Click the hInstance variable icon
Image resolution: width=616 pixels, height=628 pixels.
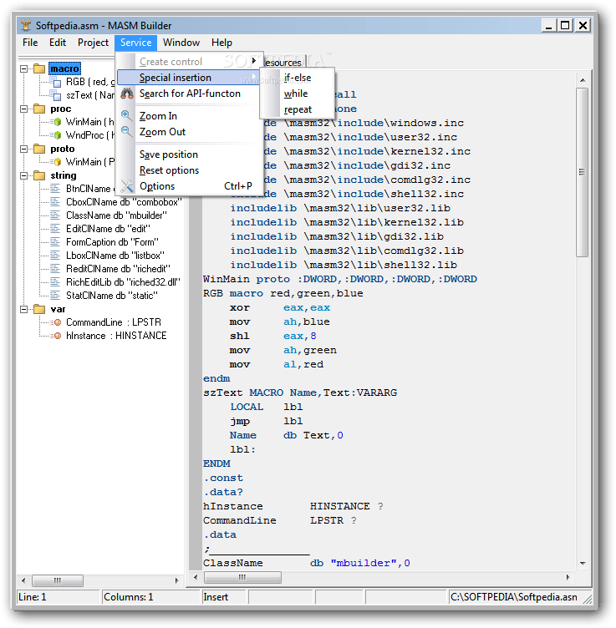pyautogui.click(x=56, y=336)
